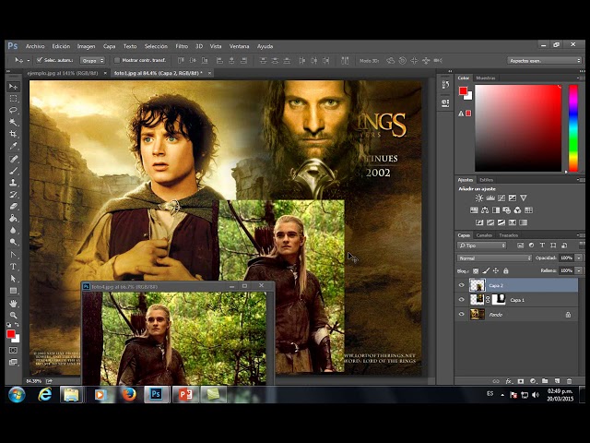The width and height of the screenshot is (590, 443).
Task: Select the Capa 1 layer mask thumbnail
Action: click(x=499, y=300)
